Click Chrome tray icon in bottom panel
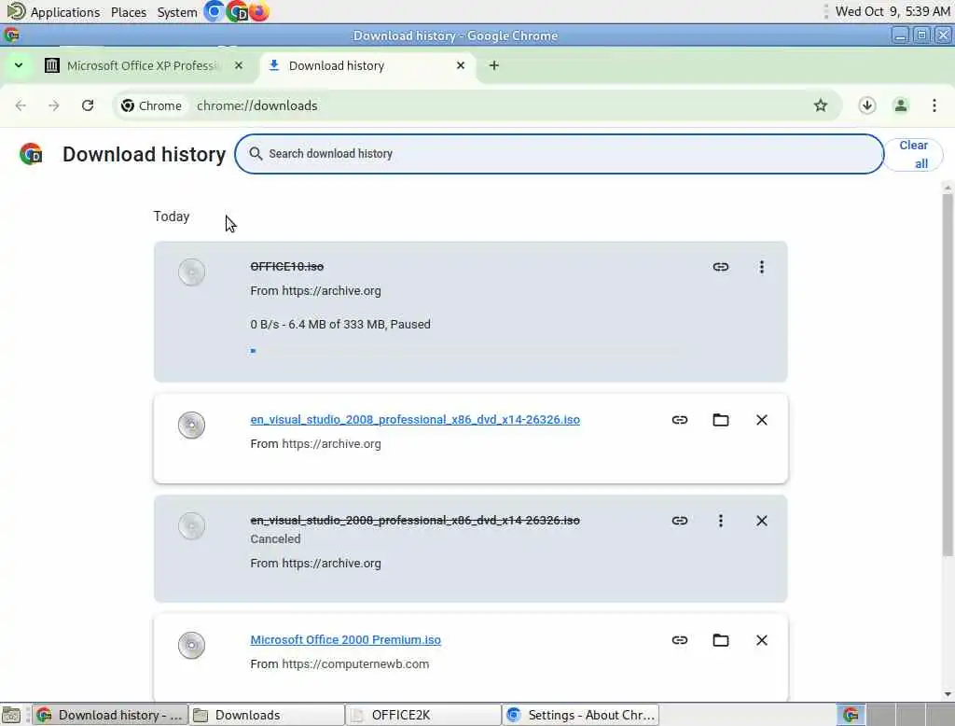 851,715
